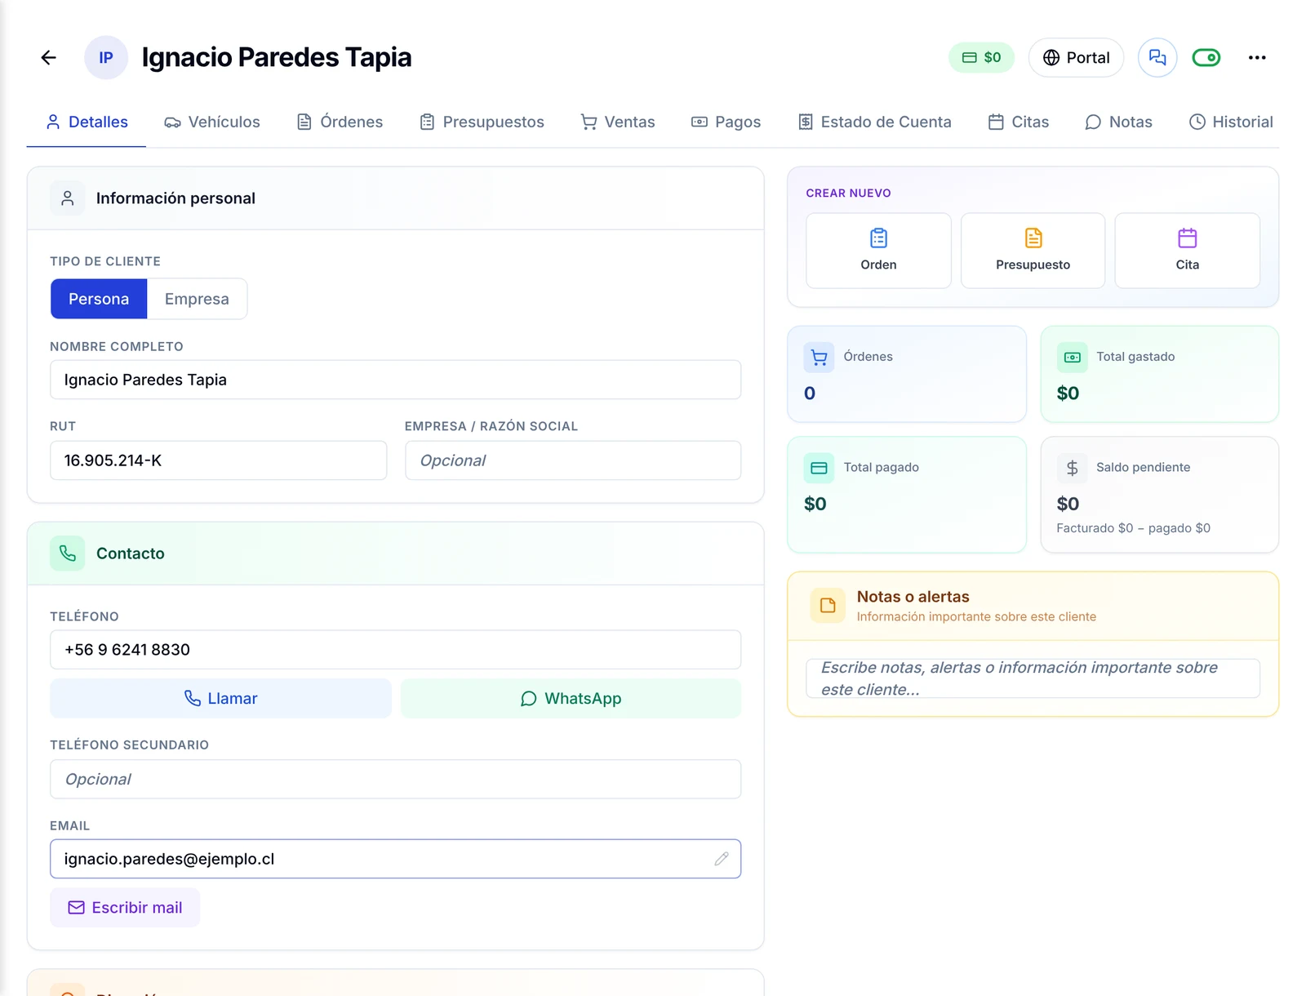Click the Órdenes cart icon in stats card

[x=820, y=358]
